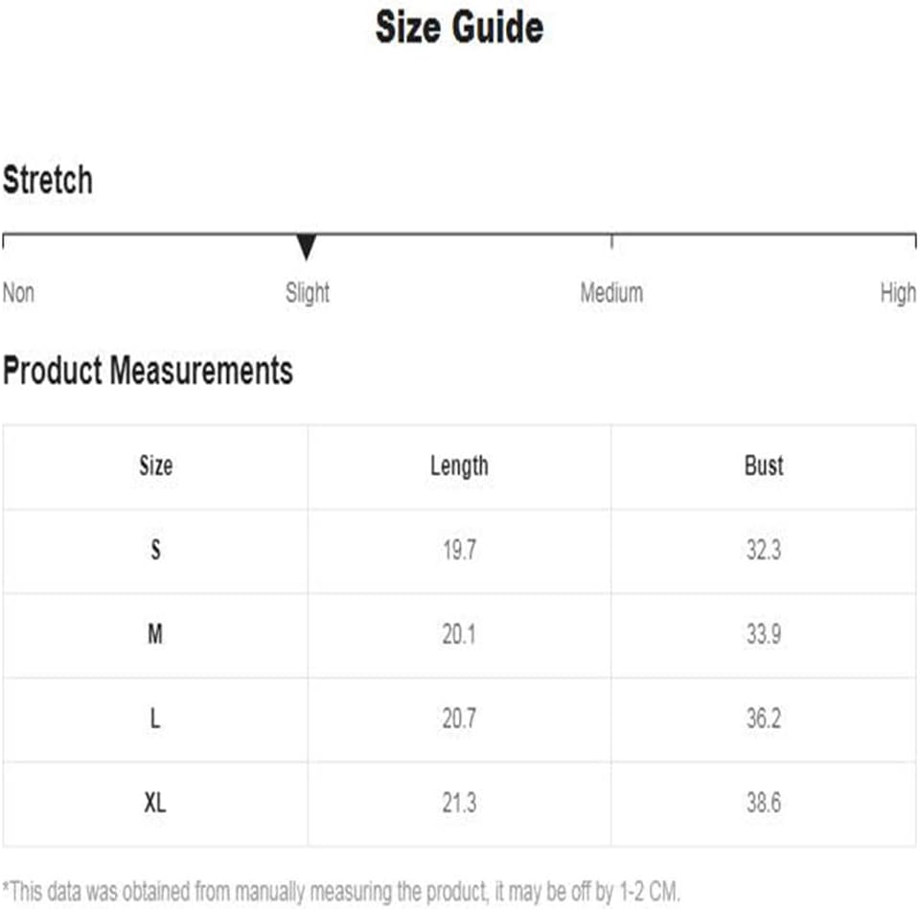Click the High stretch label

pyautogui.click(x=898, y=293)
